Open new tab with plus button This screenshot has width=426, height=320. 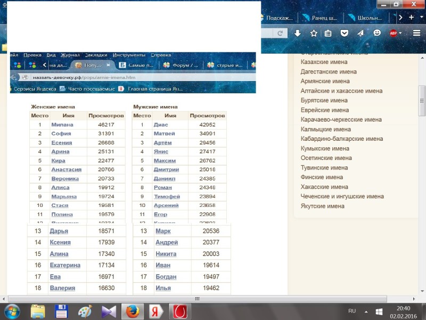tap(412, 17)
